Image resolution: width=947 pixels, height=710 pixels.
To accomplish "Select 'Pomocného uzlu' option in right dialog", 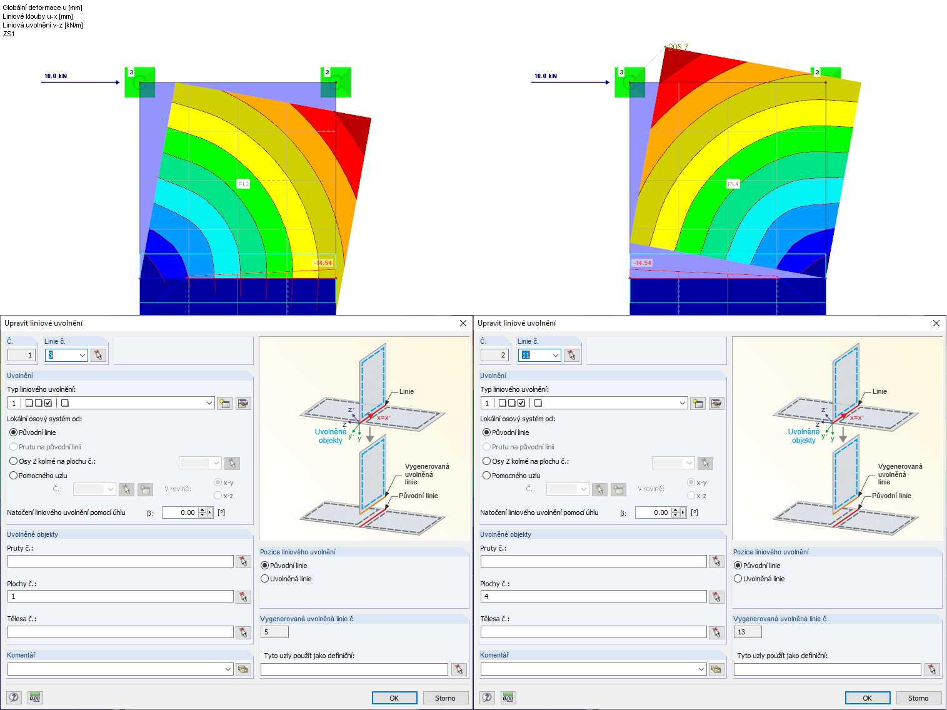I will 486,476.
